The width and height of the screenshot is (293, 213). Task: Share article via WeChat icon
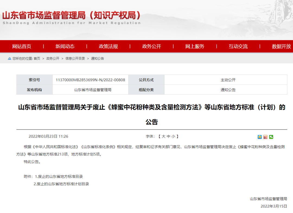coord(271,137)
